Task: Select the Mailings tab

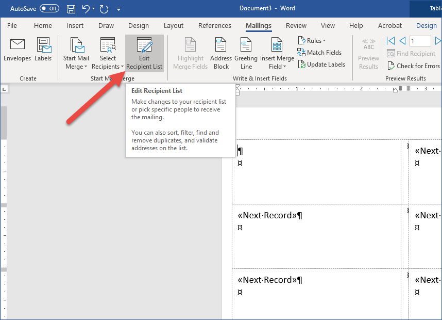Action: [259, 25]
